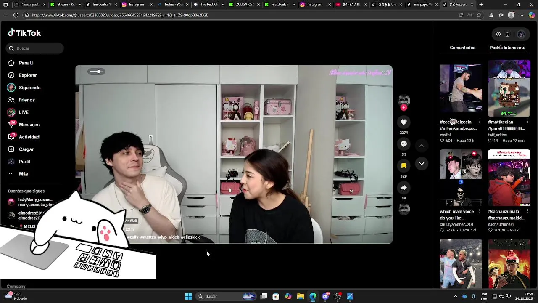
Task: Follow the creator with the red plus button
Action: coord(404,108)
